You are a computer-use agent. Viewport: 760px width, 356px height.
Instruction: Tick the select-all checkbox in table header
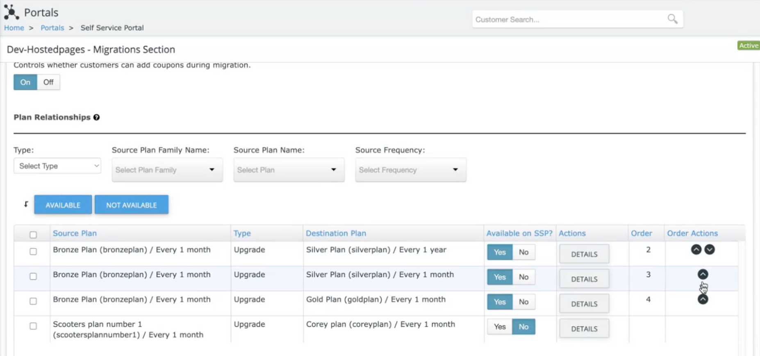[x=33, y=235]
